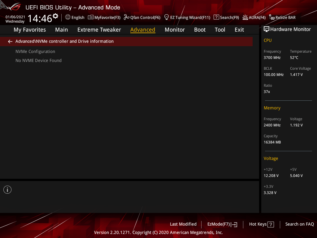Image resolution: width=317 pixels, height=238 pixels.
Task: Click +12V reading 12.208 V
Action: tap(271, 176)
